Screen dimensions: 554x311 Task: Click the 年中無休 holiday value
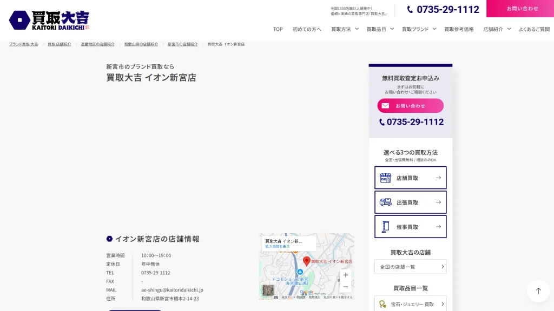pyautogui.click(x=150, y=264)
